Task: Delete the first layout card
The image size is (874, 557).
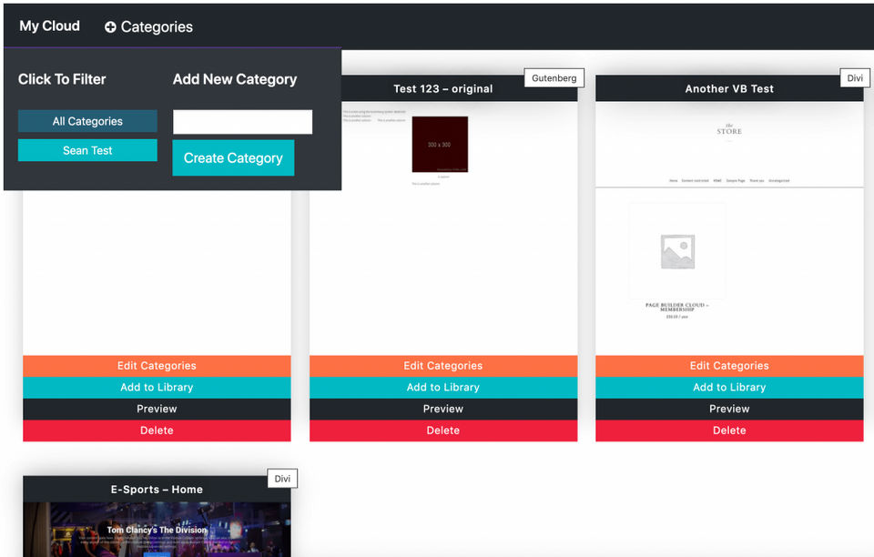Action: pos(157,430)
